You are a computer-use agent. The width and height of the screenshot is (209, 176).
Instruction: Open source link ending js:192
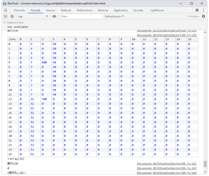point(167,31)
